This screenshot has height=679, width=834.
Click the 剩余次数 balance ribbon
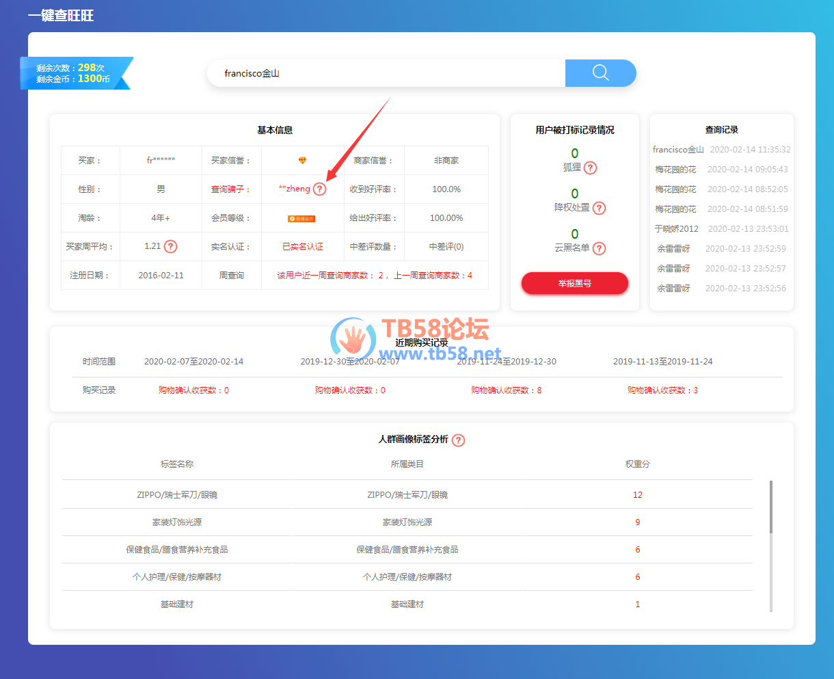coord(74,73)
